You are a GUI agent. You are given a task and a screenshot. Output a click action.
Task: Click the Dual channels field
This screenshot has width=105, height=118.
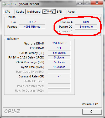(x=86, y=22)
